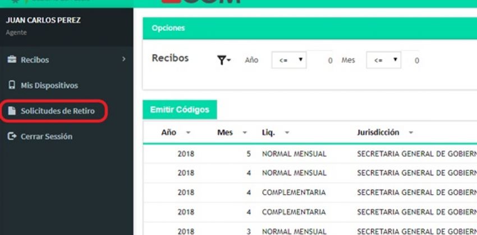Click the briefcase icon beside Recibos
Viewport: 477px width, 235px height.
[12, 59]
